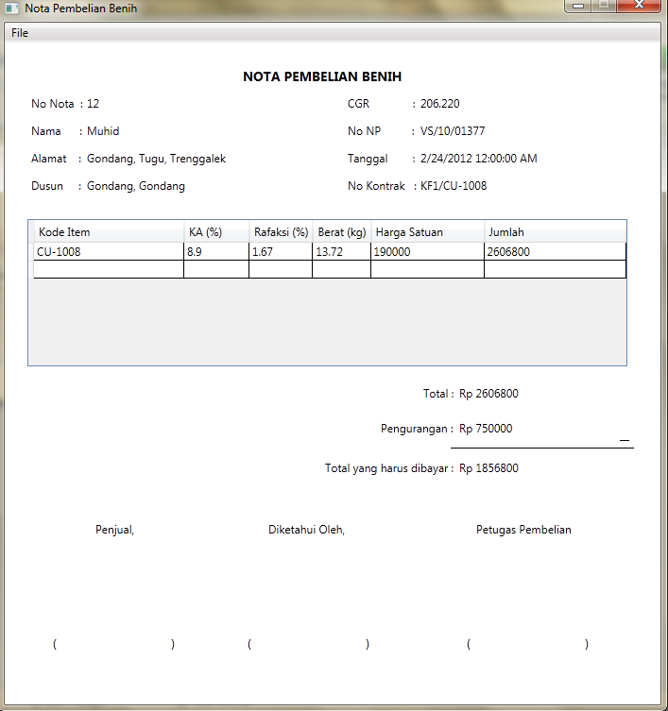Maximize the Nota Pembelian Benih window
Image resolution: width=668 pixels, height=711 pixels.
603,6
